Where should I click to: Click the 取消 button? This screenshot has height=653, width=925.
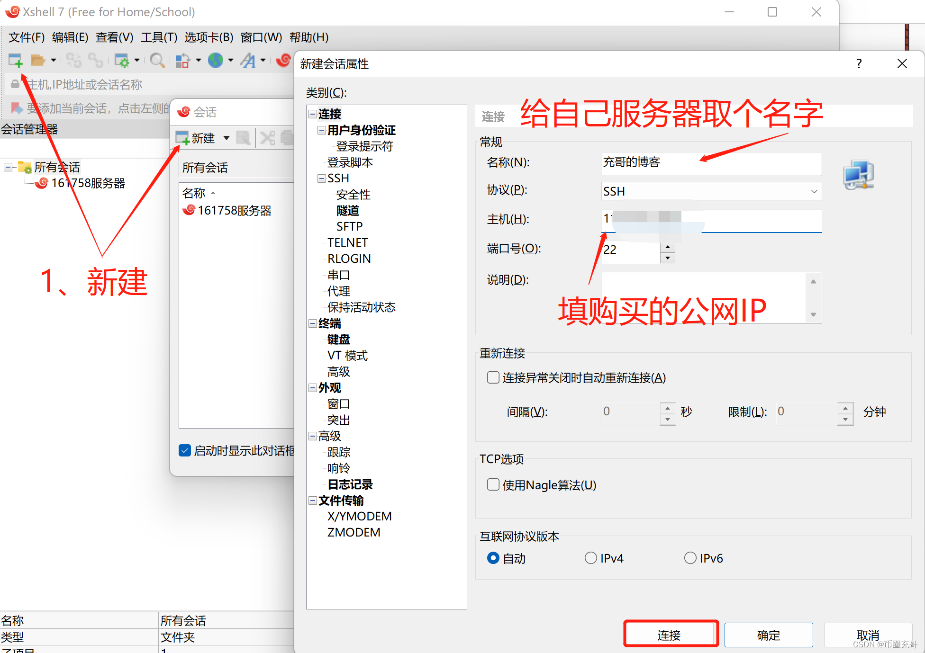point(867,635)
